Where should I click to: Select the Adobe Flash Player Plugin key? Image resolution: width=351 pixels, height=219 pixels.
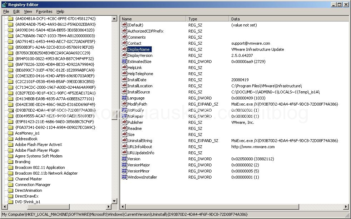37,150
